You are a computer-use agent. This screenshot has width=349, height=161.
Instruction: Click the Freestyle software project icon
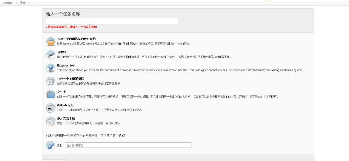point(51,41)
